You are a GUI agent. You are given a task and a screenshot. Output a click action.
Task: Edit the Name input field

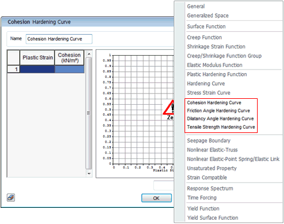(59, 39)
